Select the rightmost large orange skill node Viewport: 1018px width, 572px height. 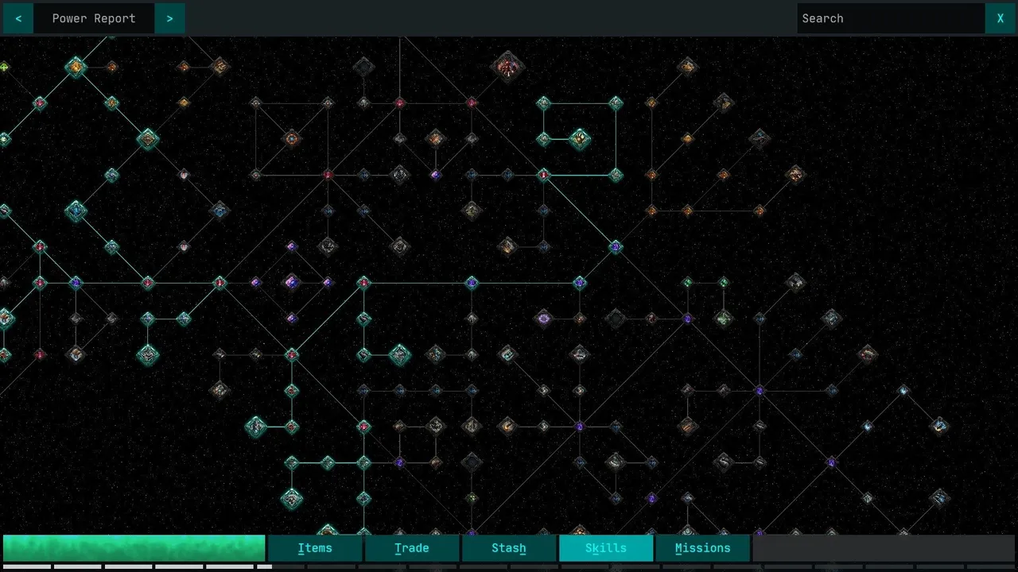pyautogui.click(x=795, y=175)
